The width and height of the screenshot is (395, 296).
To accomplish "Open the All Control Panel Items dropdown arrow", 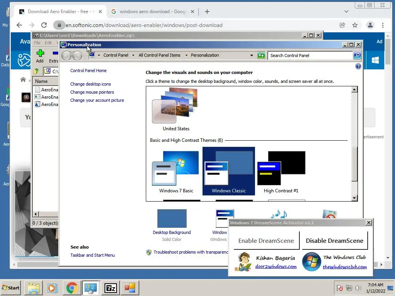I will point(186,55).
